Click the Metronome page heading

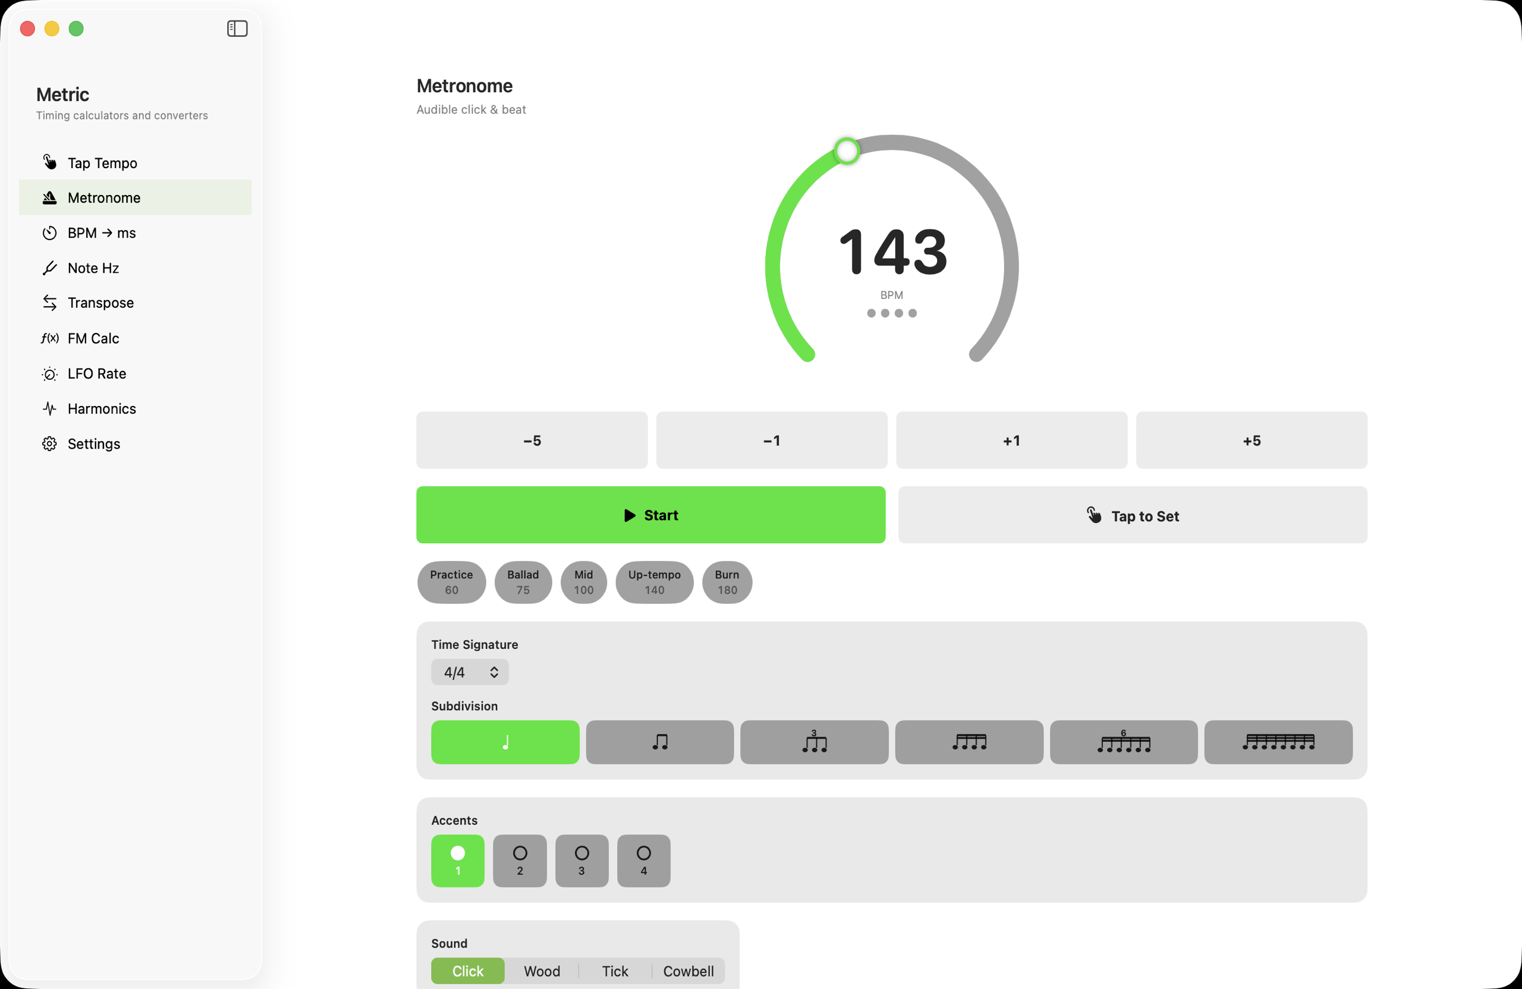coord(464,86)
